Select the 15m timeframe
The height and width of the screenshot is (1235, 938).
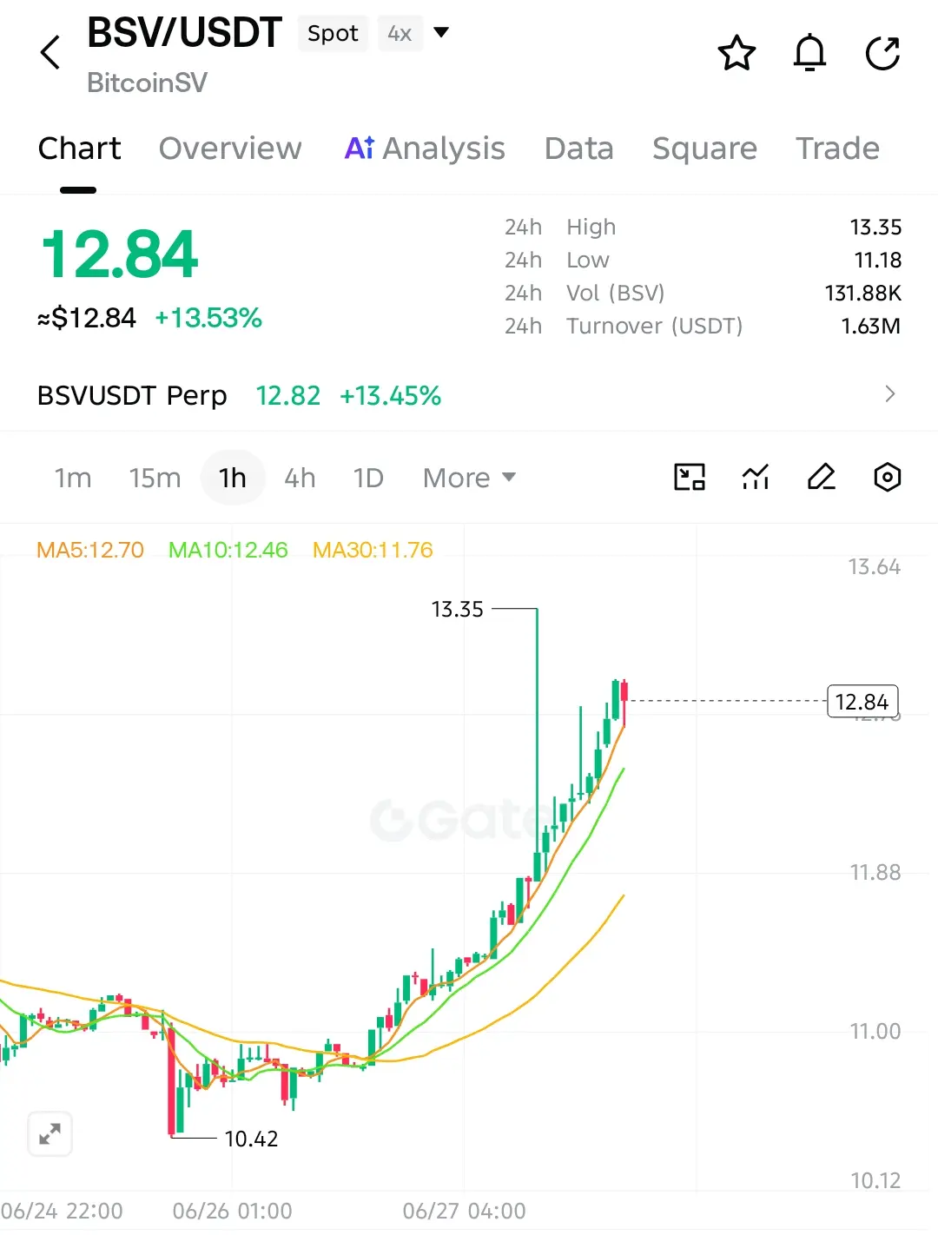pyautogui.click(x=155, y=478)
